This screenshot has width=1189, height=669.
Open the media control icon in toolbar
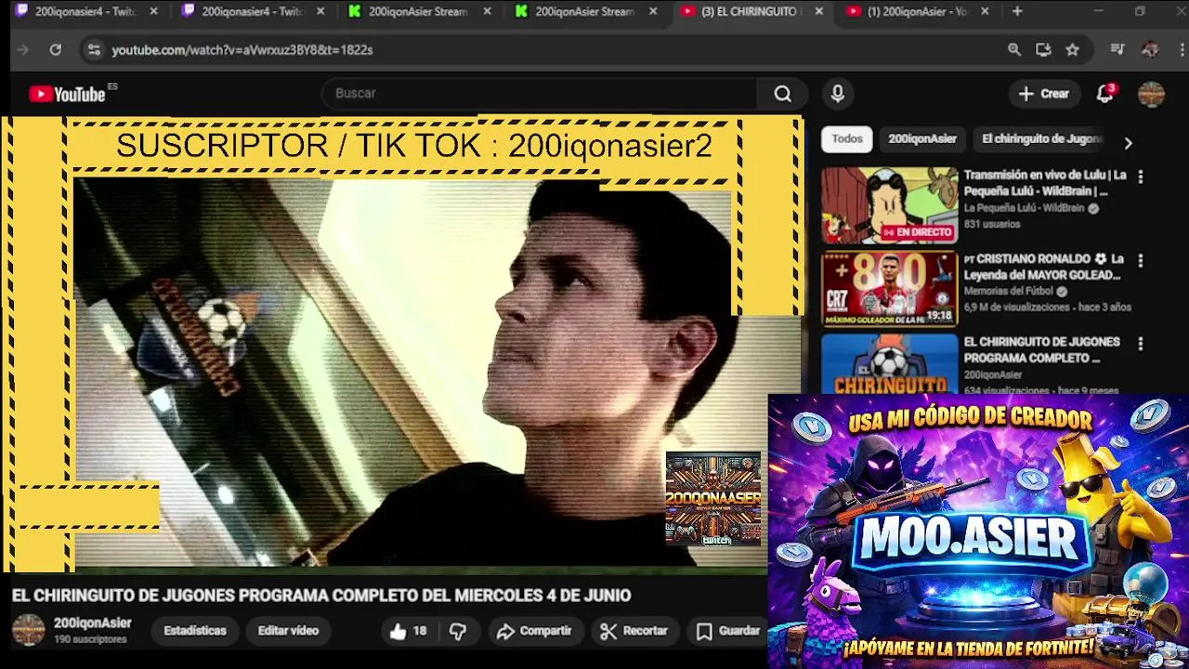[x=1117, y=50]
